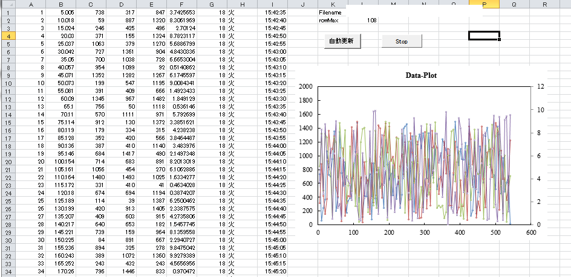Click column header F
571x277 pixels.
coord(183,4)
